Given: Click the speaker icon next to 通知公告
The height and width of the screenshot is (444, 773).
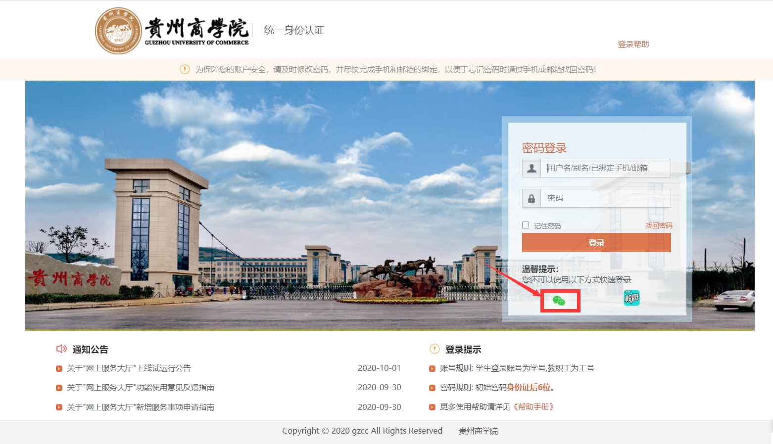Looking at the screenshot, I should [61, 349].
